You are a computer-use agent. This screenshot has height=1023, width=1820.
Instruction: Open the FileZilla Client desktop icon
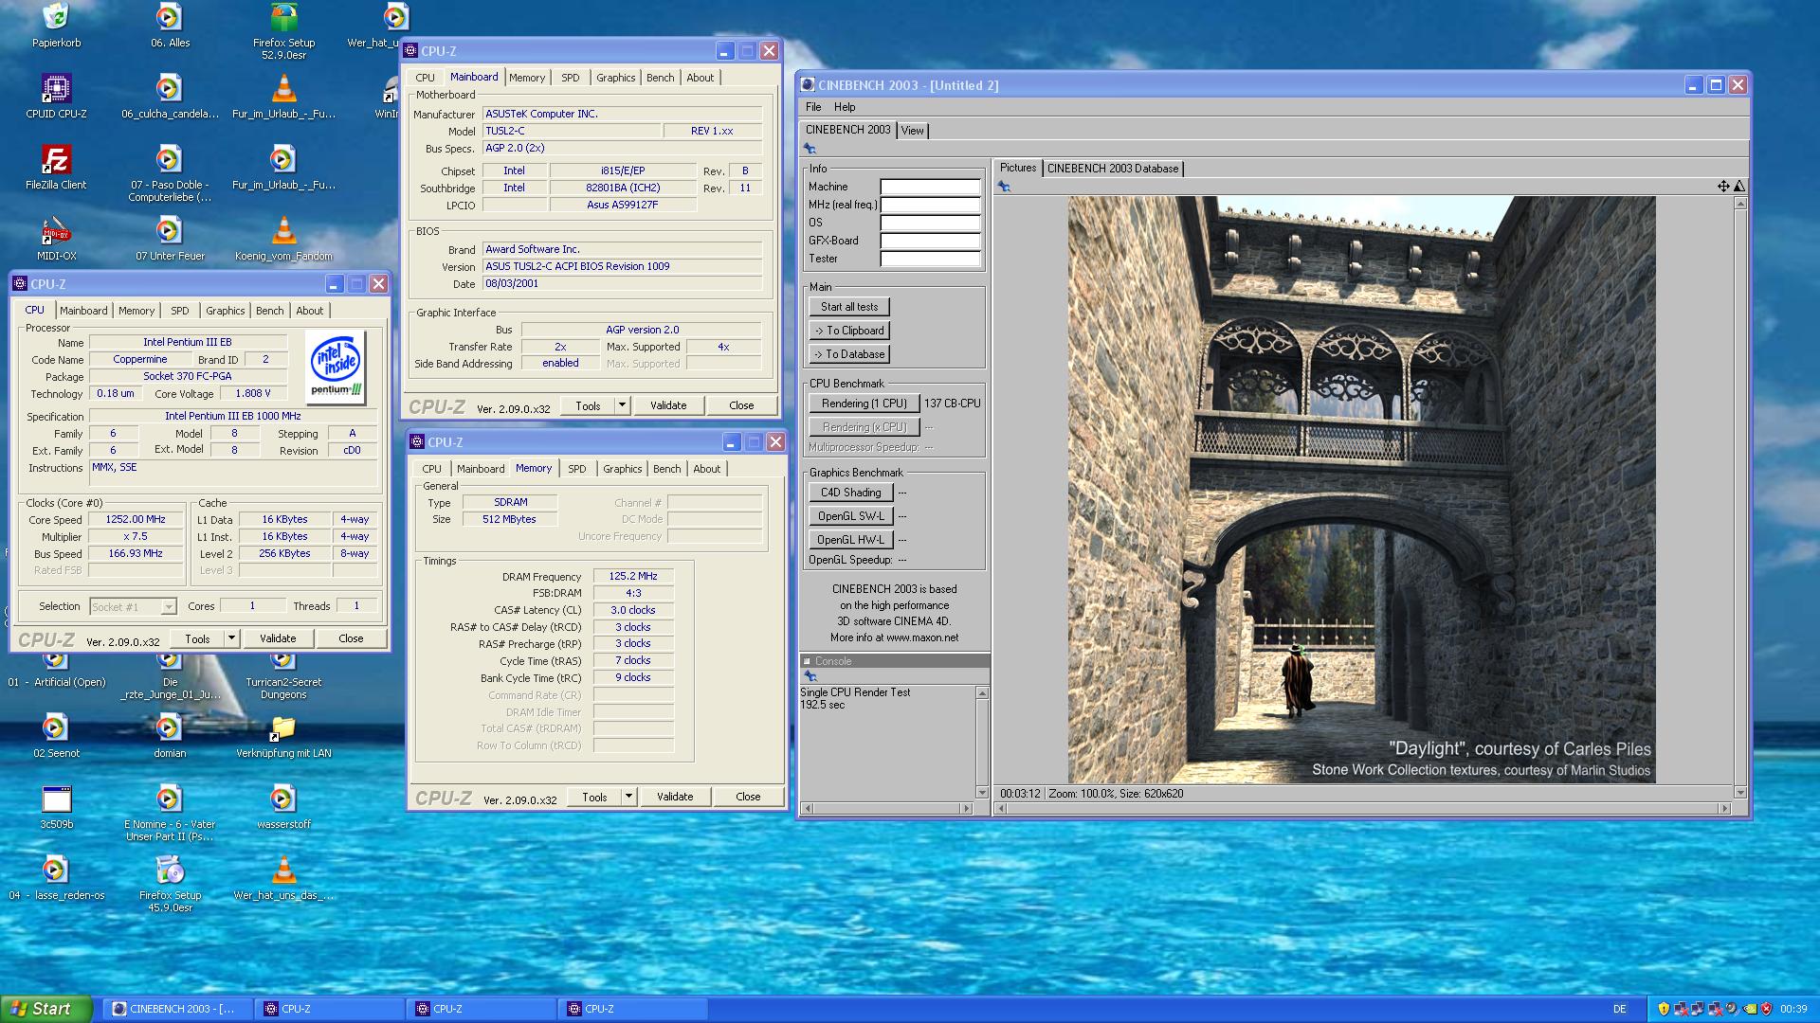[56, 159]
